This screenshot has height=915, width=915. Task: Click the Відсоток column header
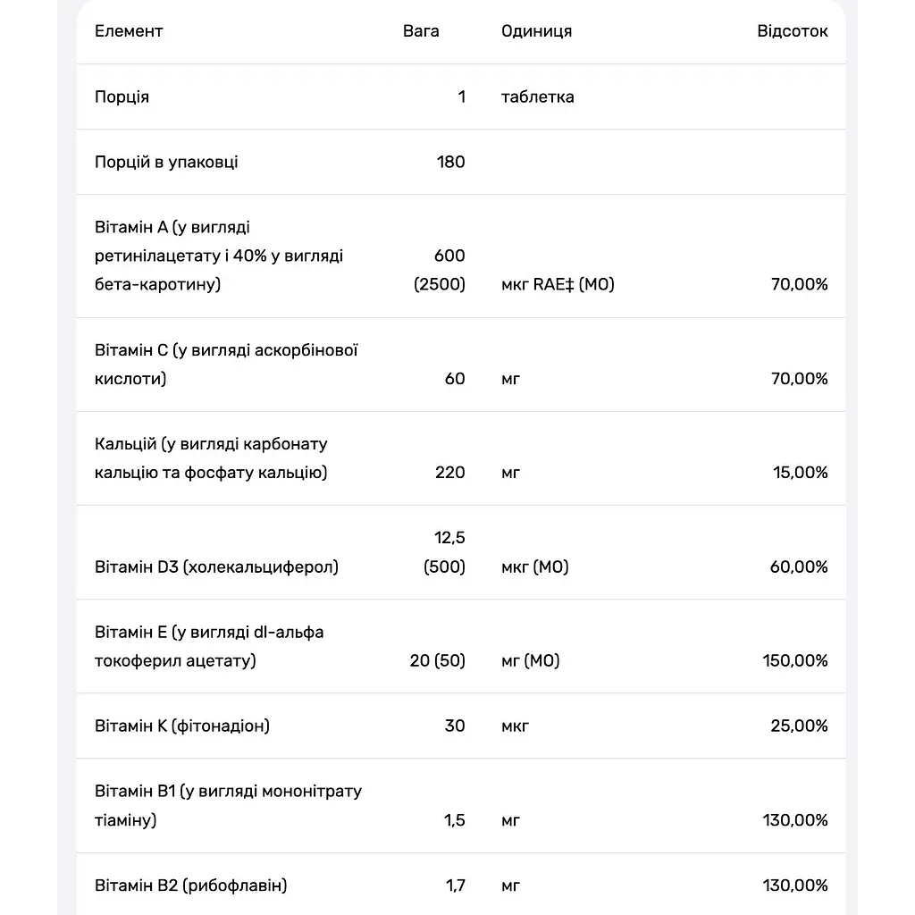pyautogui.click(x=792, y=31)
